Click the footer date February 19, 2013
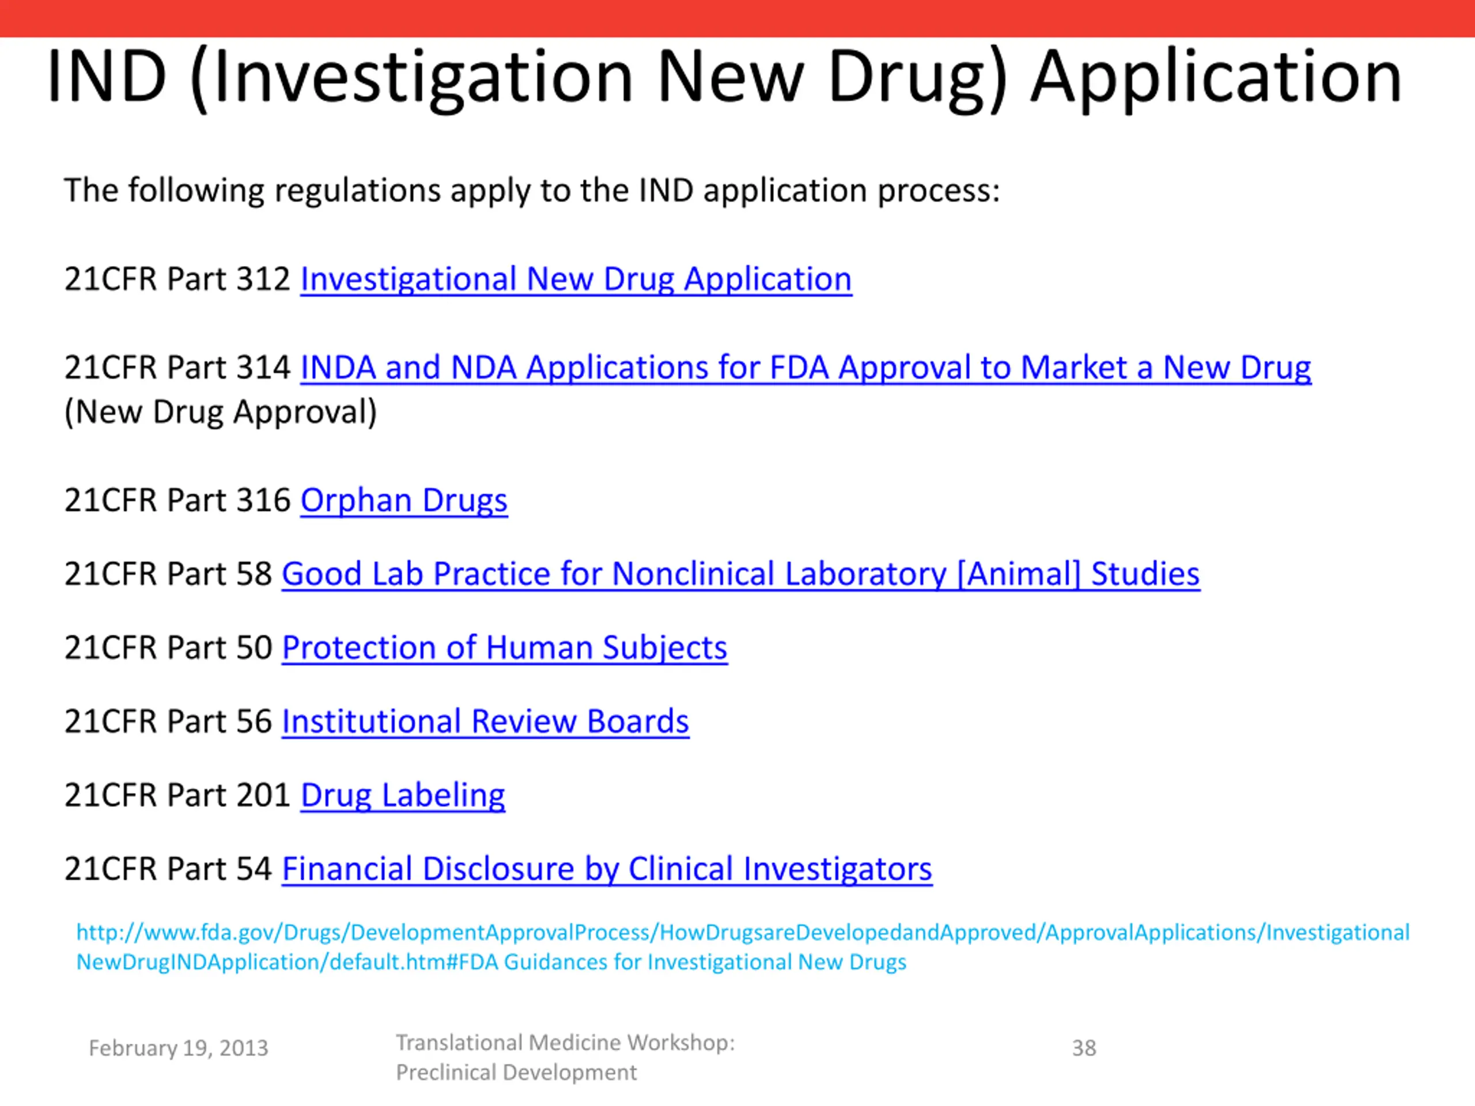This screenshot has height=1106, width=1475. point(178,1048)
